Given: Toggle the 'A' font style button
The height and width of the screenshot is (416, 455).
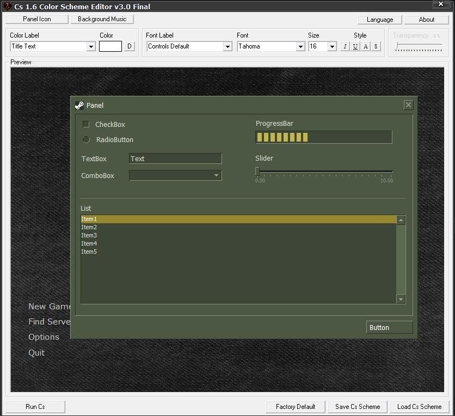Looking at the screenshot, I should (x=366, y=46).
